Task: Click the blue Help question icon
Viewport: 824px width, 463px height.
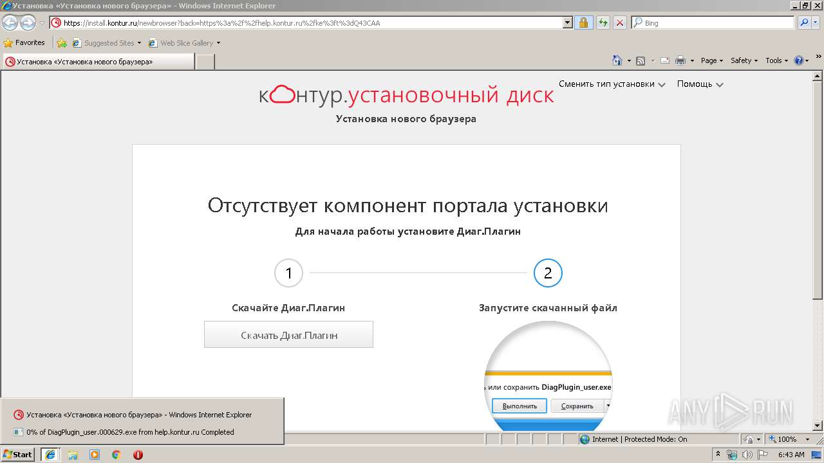Action: (x=799, y=60)
